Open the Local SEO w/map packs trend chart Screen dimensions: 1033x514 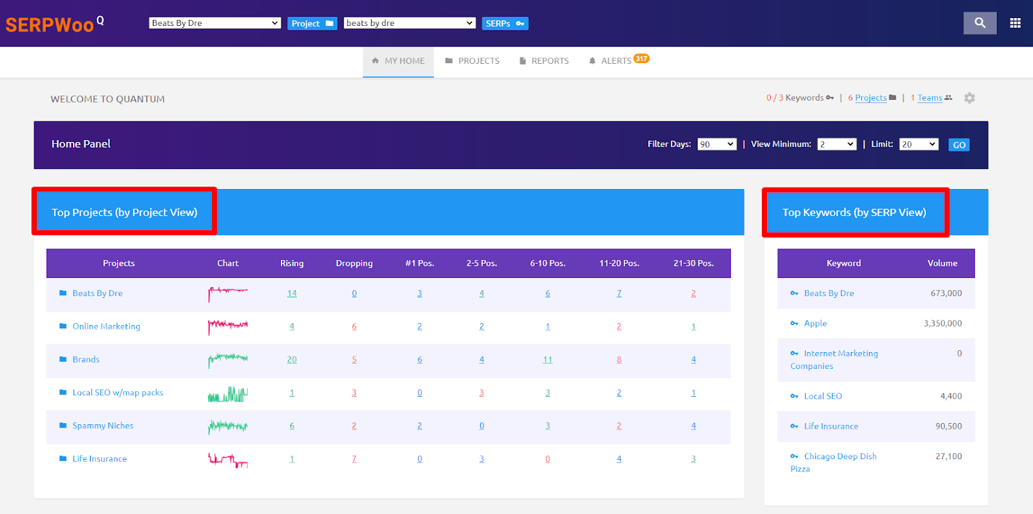pyautogui.click(x=228, y=393)
